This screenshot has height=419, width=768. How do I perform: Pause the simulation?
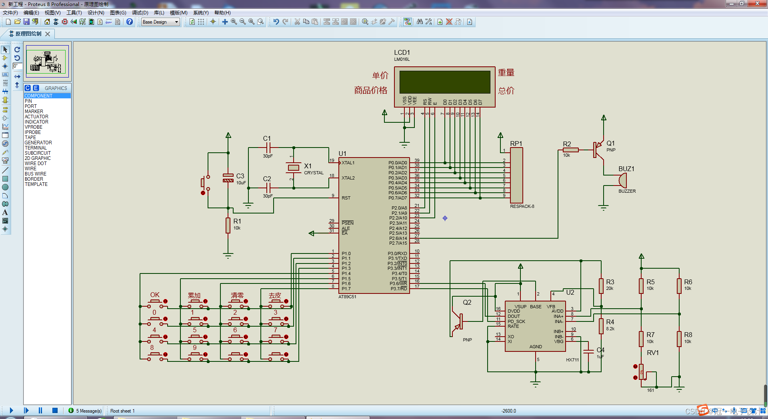click(40, 411)
